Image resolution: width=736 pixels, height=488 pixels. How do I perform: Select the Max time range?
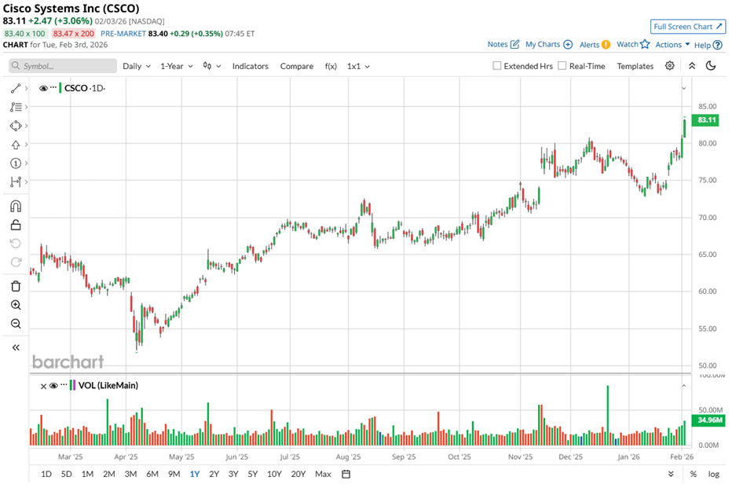(x=323, y=474)
